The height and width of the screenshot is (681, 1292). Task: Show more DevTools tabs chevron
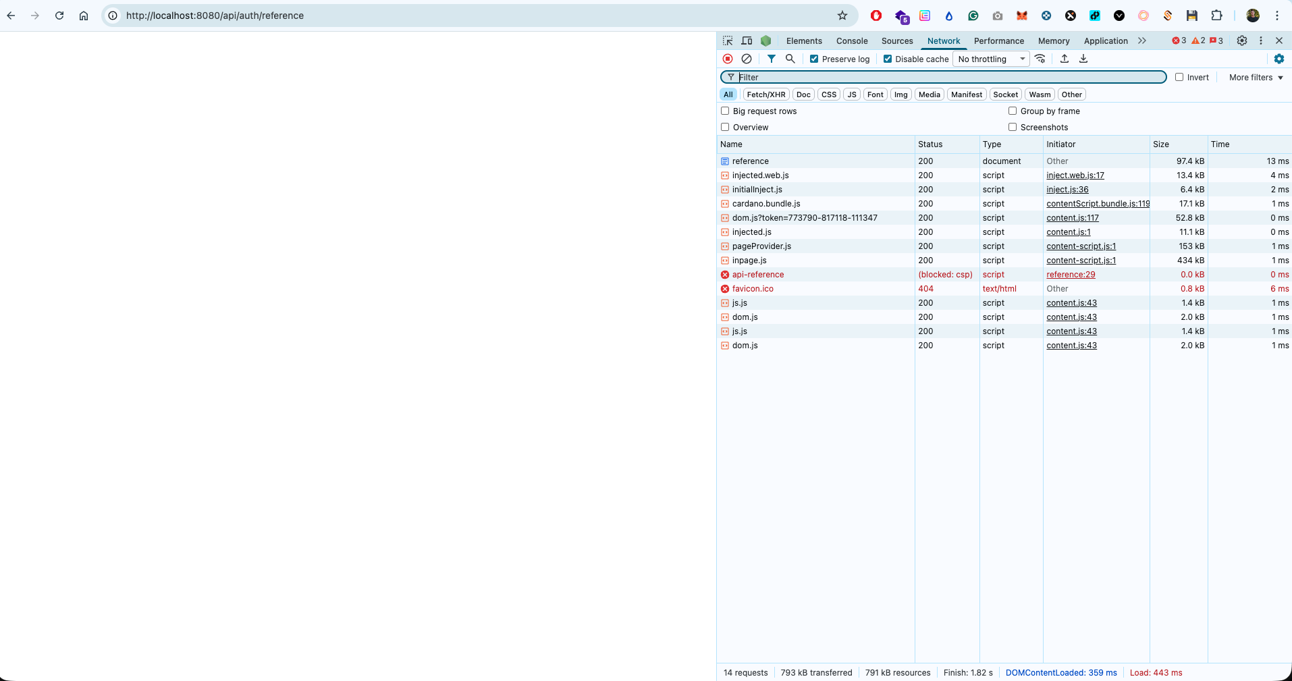point(1142,40)
